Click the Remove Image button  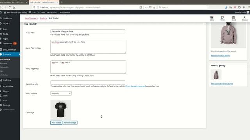[x=70, y=123]
